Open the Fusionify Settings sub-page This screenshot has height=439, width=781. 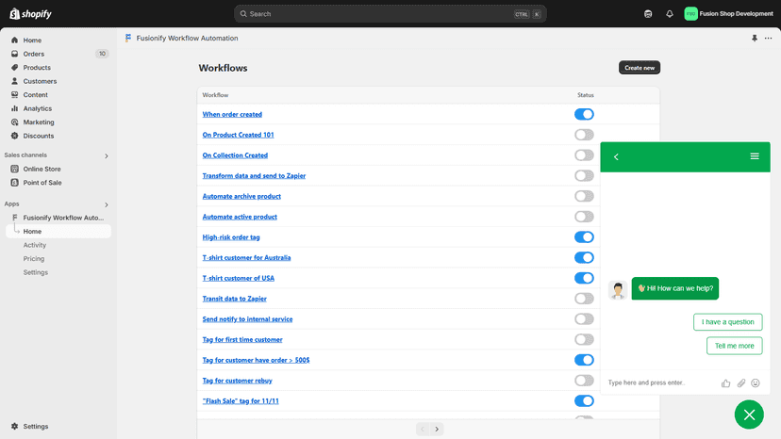[x=35, y=272]
